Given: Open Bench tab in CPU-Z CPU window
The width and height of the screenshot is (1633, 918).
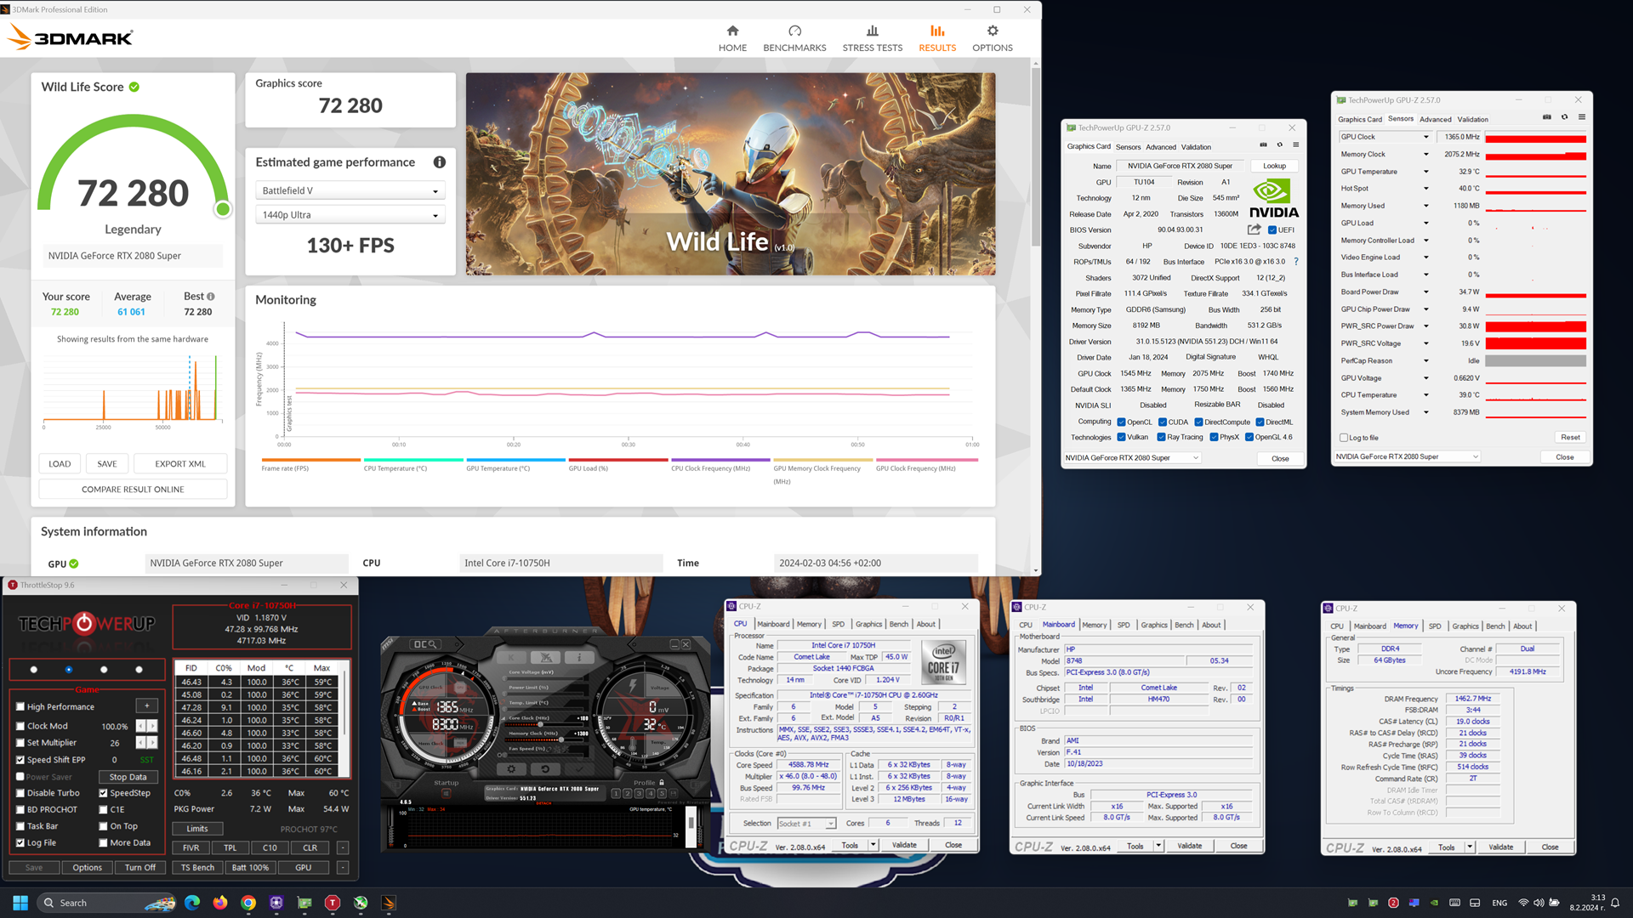Looking at the screenshot, I should point(898,624).
